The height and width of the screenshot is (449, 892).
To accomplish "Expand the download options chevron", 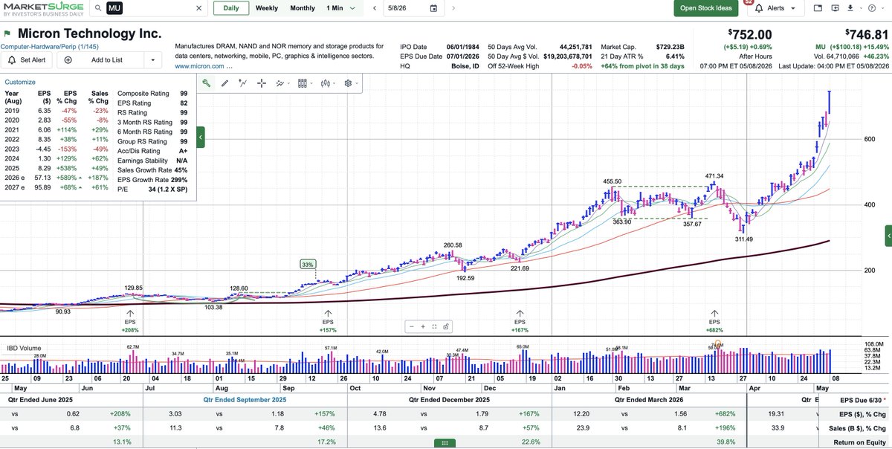I will [x=862, y=8].
